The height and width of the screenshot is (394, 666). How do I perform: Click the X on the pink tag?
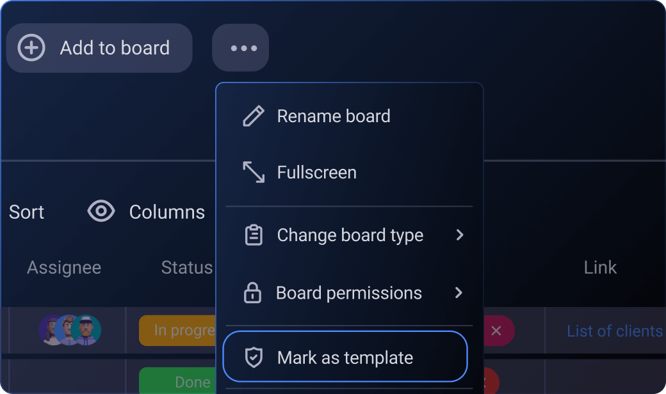click(496, 331)
